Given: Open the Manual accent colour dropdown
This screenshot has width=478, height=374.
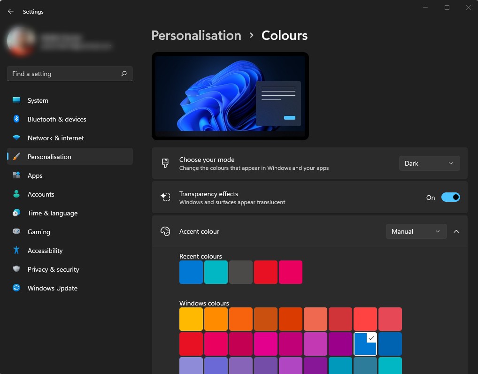Looking at the screenshot, I should click(x=416, y=231).
